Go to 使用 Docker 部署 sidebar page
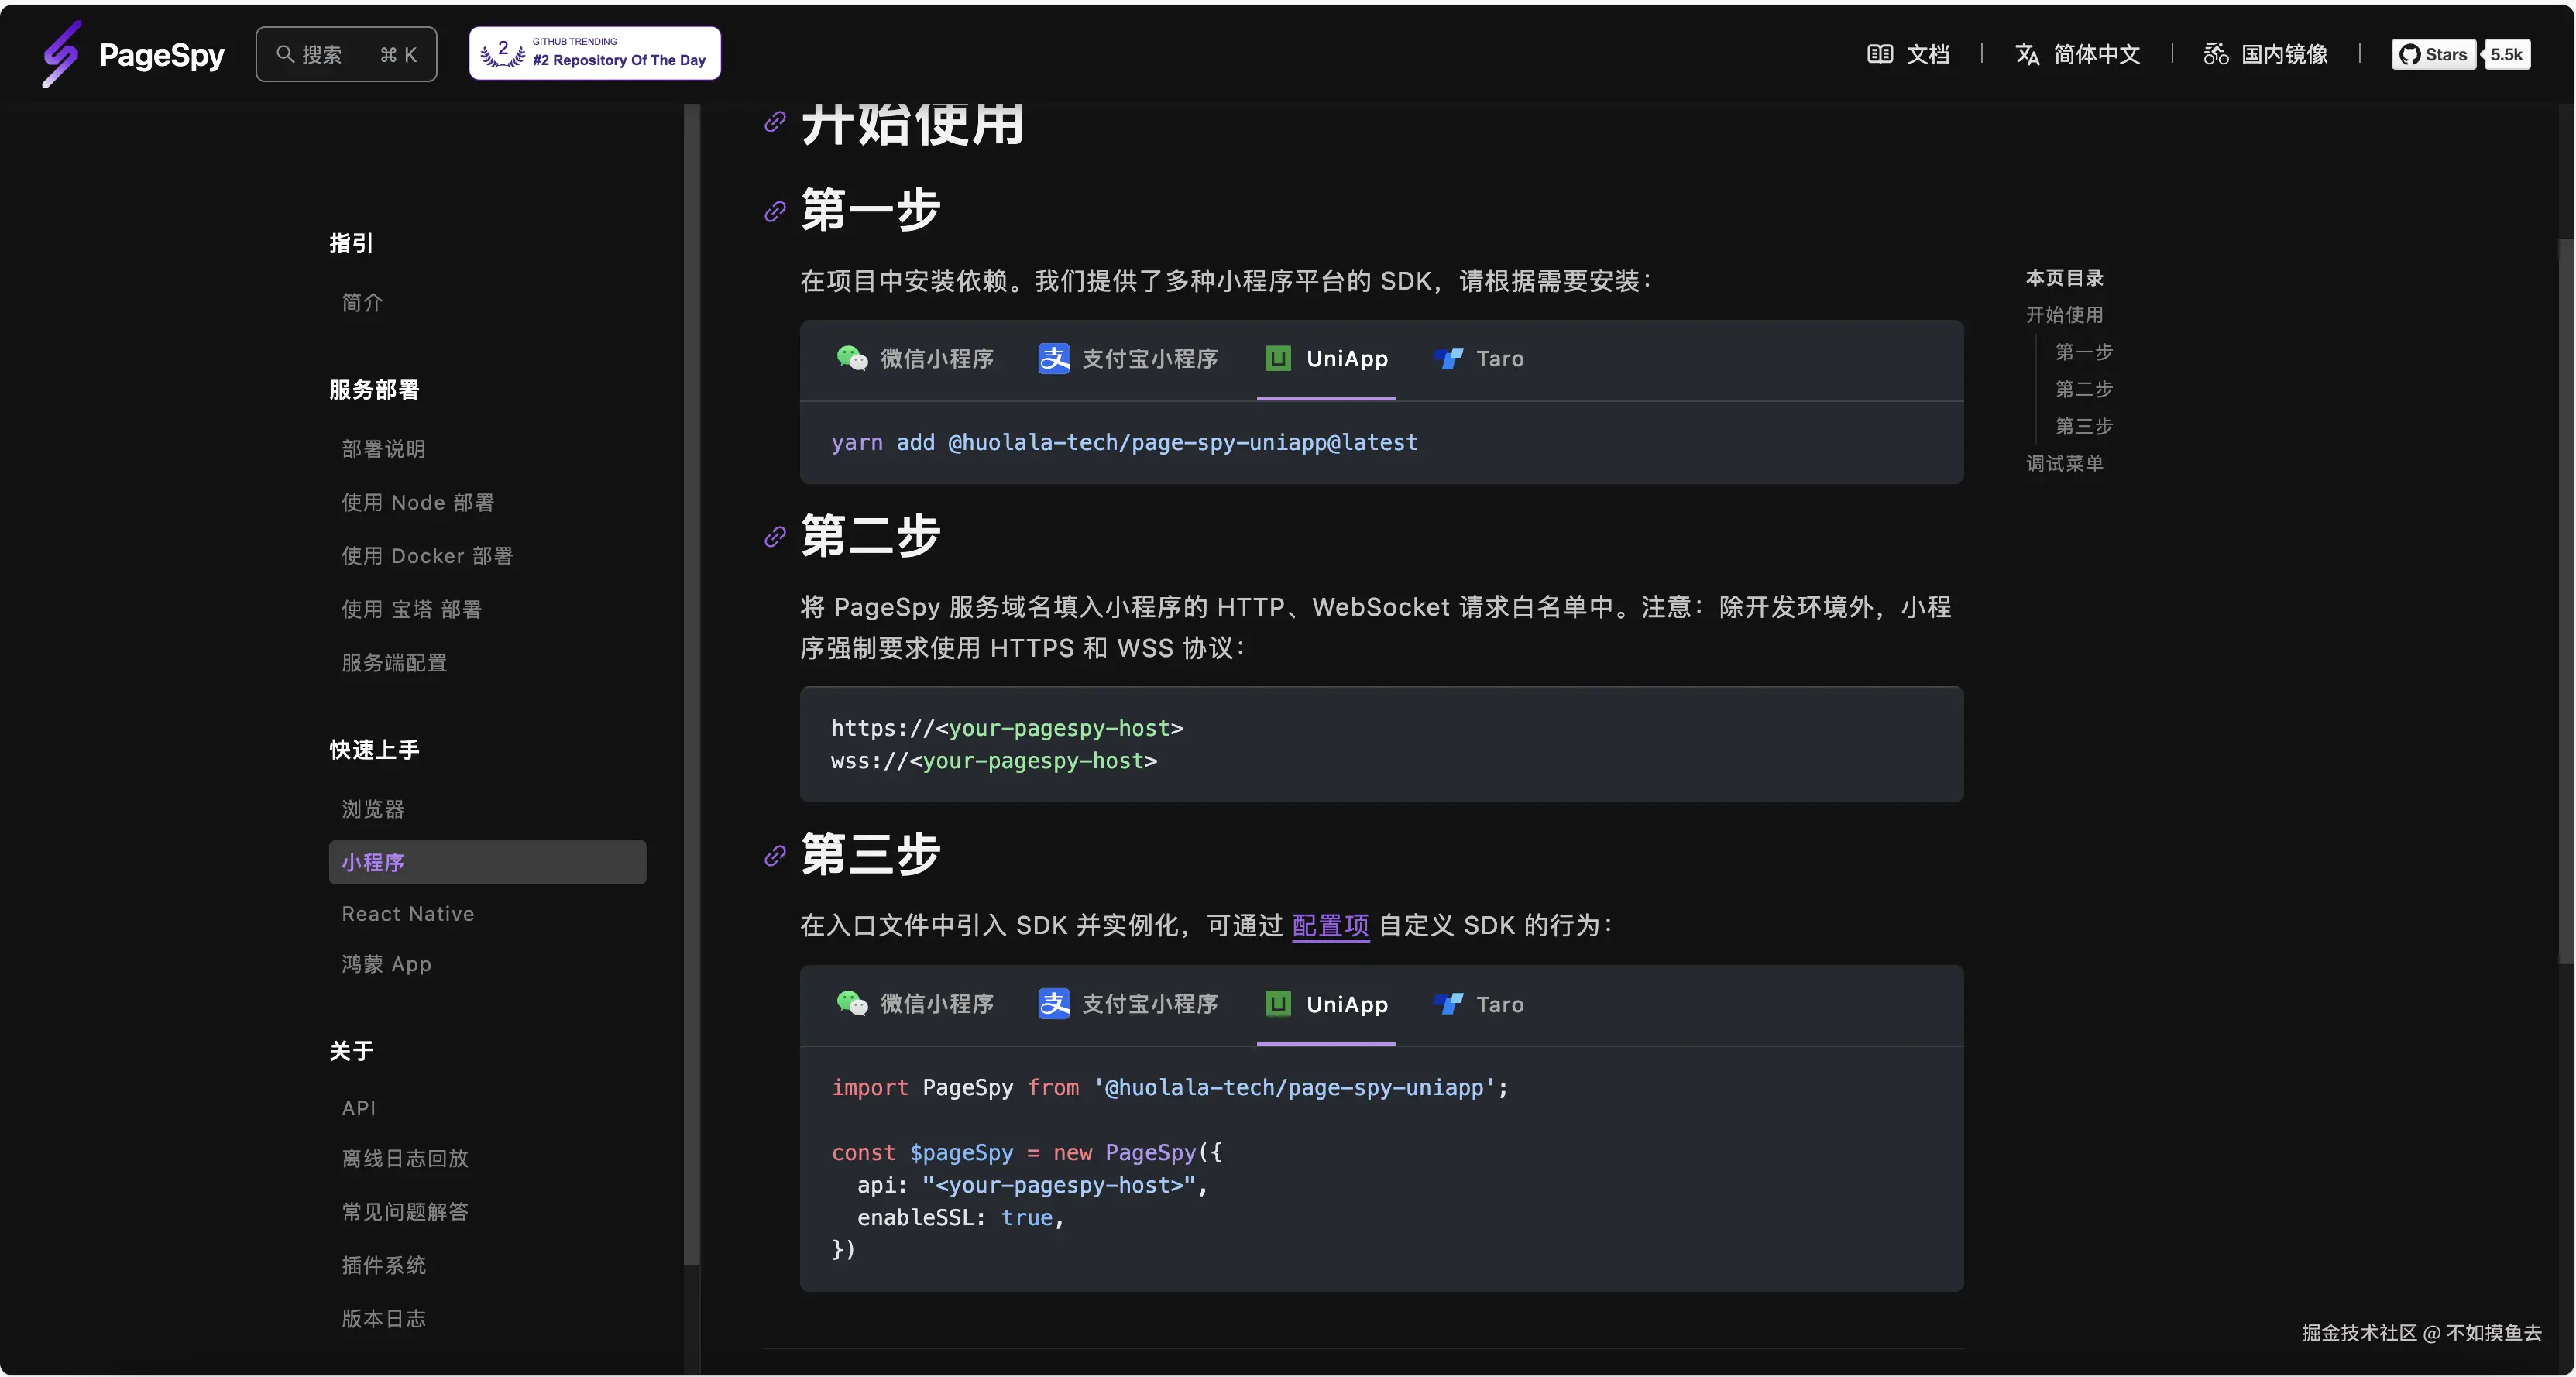This screenshot has width=2576, height=1377. click(427, 556)
